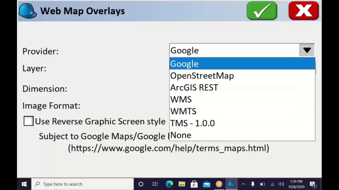The height and width of the screenshot is (190, 339).
Task: Click the battery status tray icon
Action: [x=262, y=184]
